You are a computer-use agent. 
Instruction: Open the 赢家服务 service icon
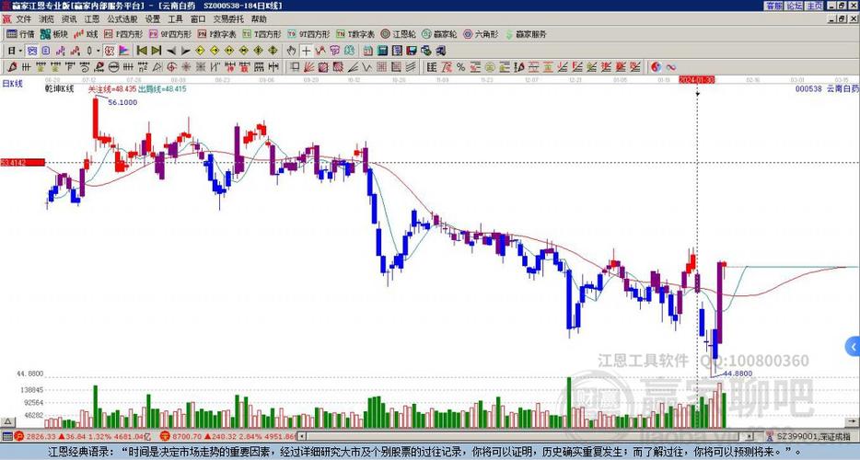coord(525,34)
